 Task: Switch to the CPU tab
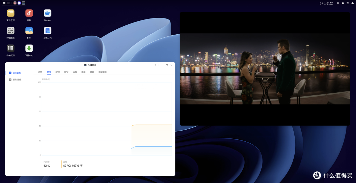coord(48,72)
